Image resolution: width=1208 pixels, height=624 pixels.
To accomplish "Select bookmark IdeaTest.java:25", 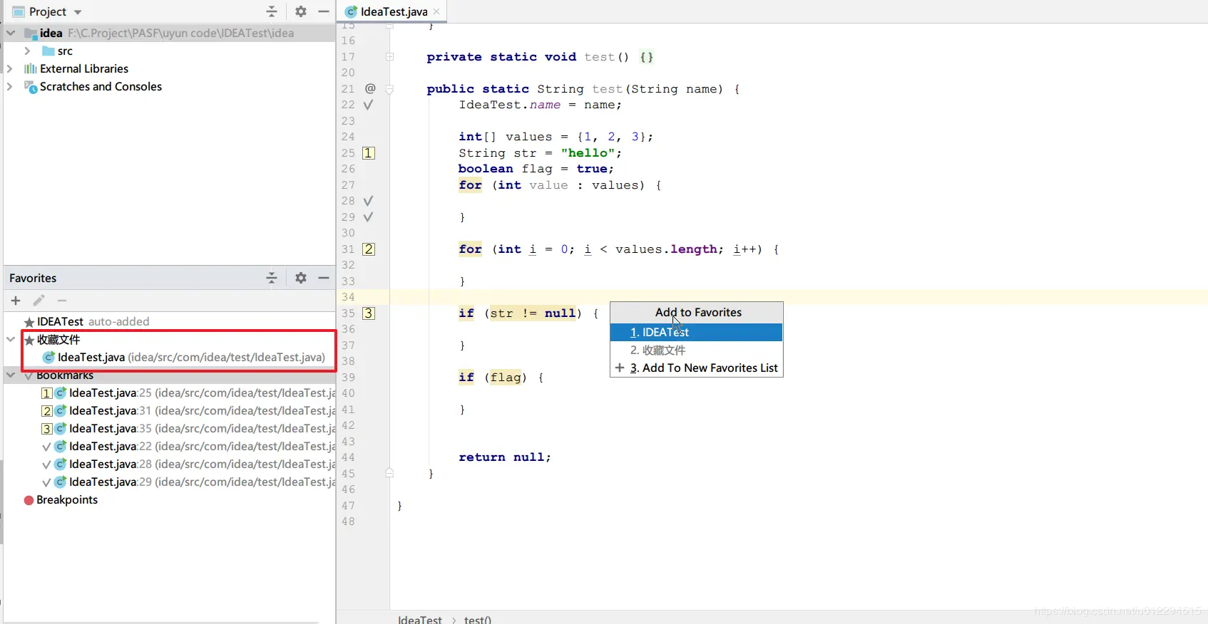I will pos(188,393).
